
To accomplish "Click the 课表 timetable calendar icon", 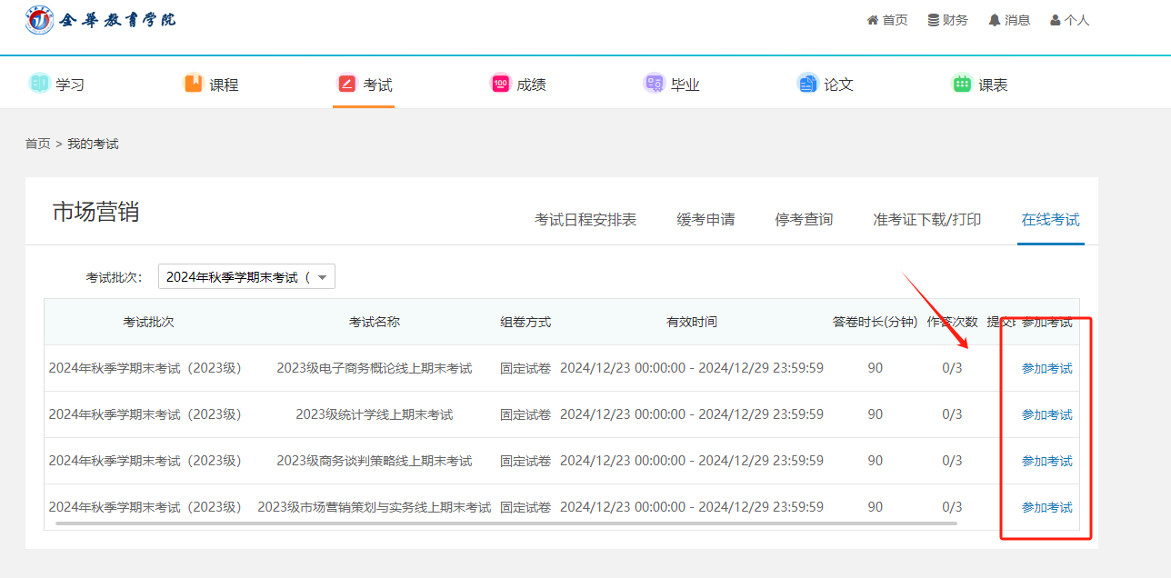I will pos(962,84).
